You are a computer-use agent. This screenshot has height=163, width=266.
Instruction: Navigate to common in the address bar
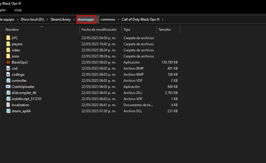pyautogui.click(x=108, y=19)
